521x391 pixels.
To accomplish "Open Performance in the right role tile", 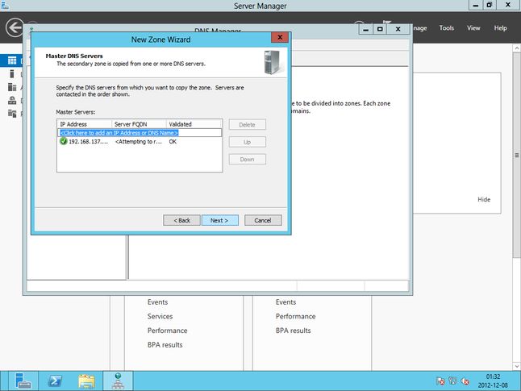I will [295, 316].
